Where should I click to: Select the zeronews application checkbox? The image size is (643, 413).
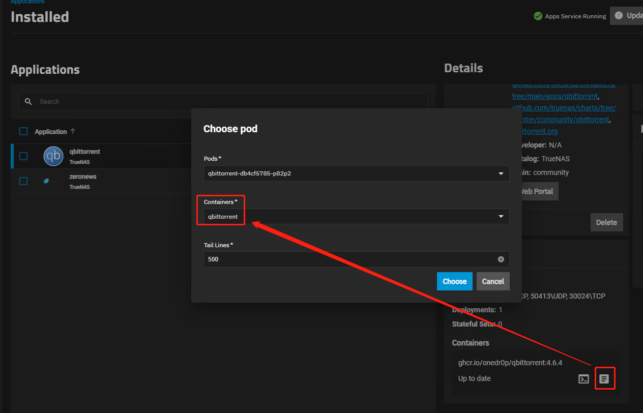pos(23,181)
